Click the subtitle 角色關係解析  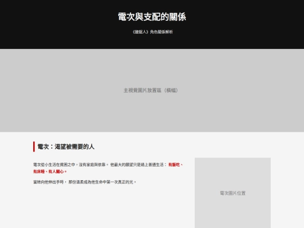point(153,32)
